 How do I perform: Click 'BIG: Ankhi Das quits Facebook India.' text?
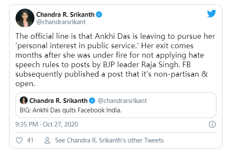71,110
